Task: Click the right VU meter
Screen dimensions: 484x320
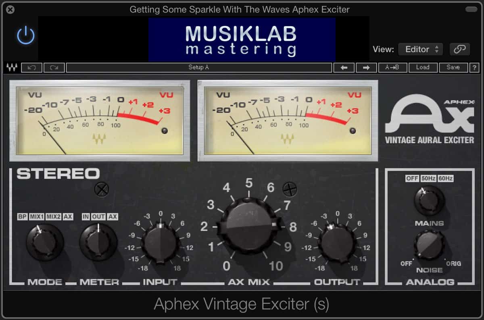Action: point(288,121)
